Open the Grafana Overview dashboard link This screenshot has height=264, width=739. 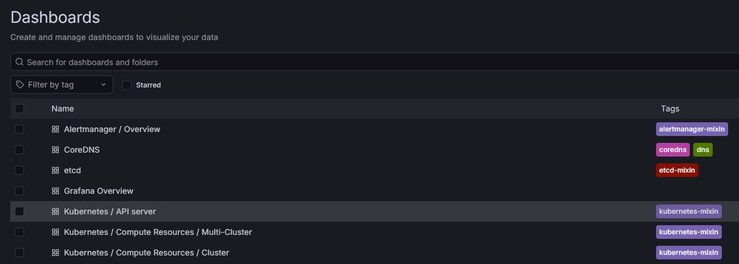click(98, 191)
